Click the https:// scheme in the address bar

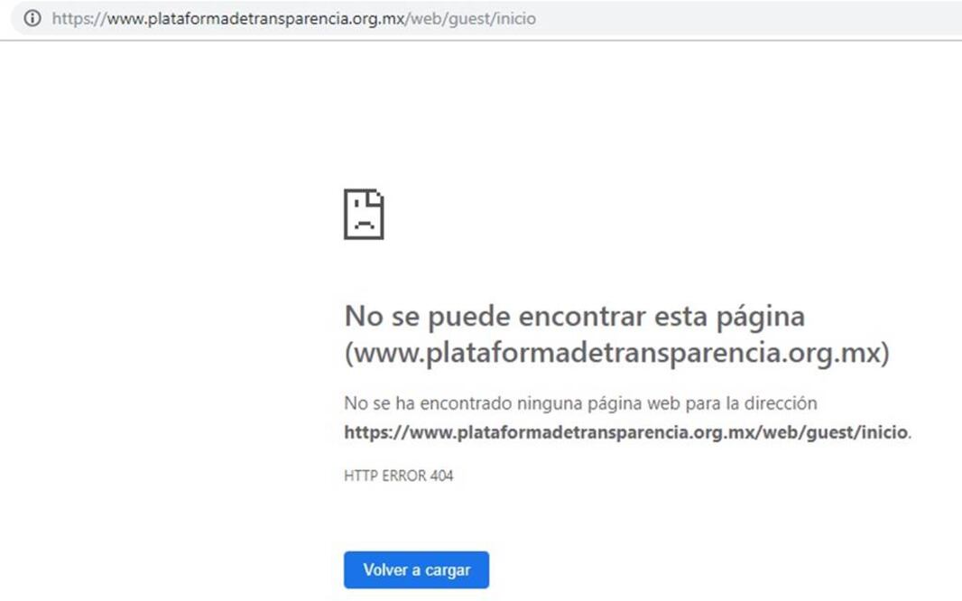[x=79, y=19]
